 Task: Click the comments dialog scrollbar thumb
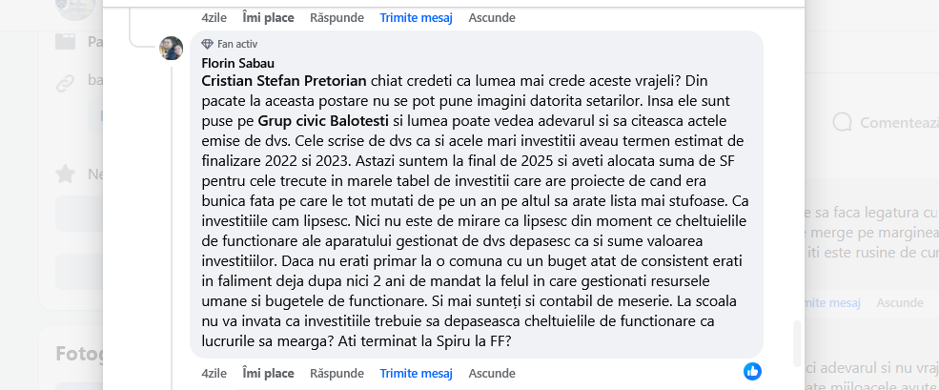point(796,342)
